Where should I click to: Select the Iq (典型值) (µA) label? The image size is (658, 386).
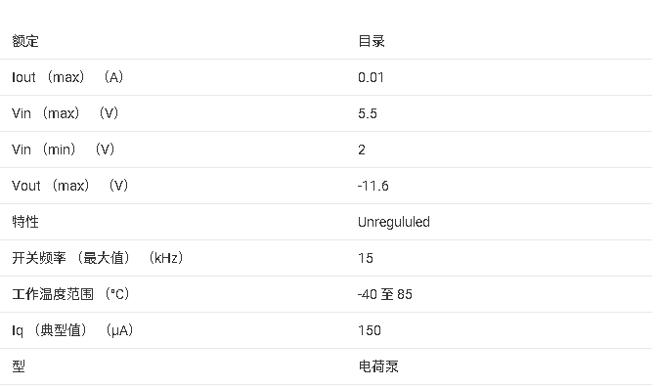72,330
